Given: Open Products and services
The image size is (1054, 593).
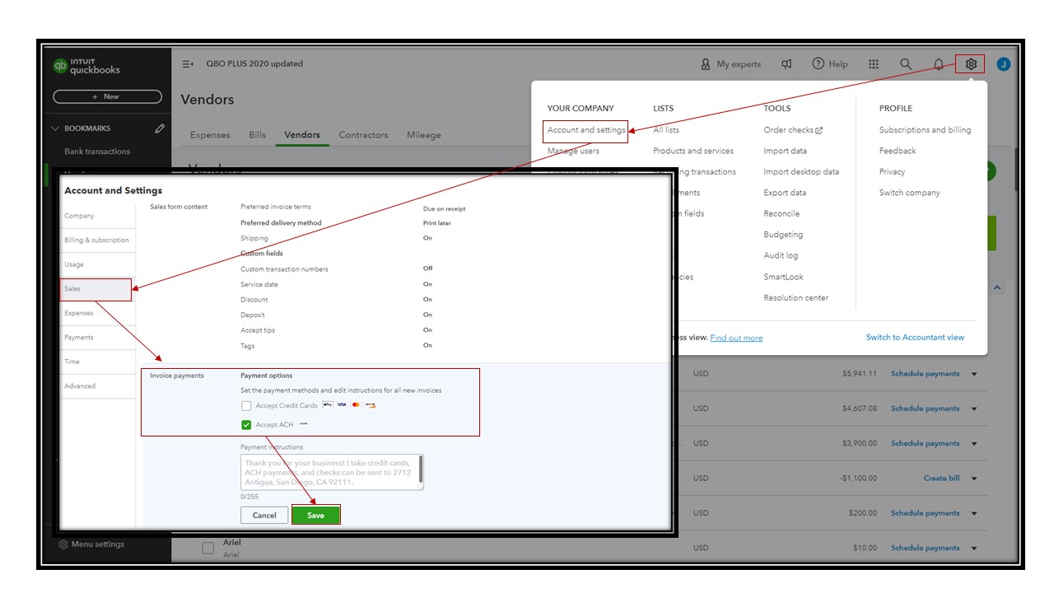Looking at the screenshot, I should (693, 151).
